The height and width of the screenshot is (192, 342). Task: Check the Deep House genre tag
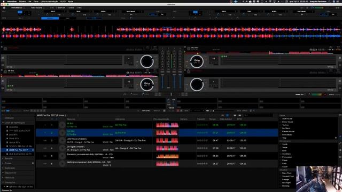tap(281, 122)
